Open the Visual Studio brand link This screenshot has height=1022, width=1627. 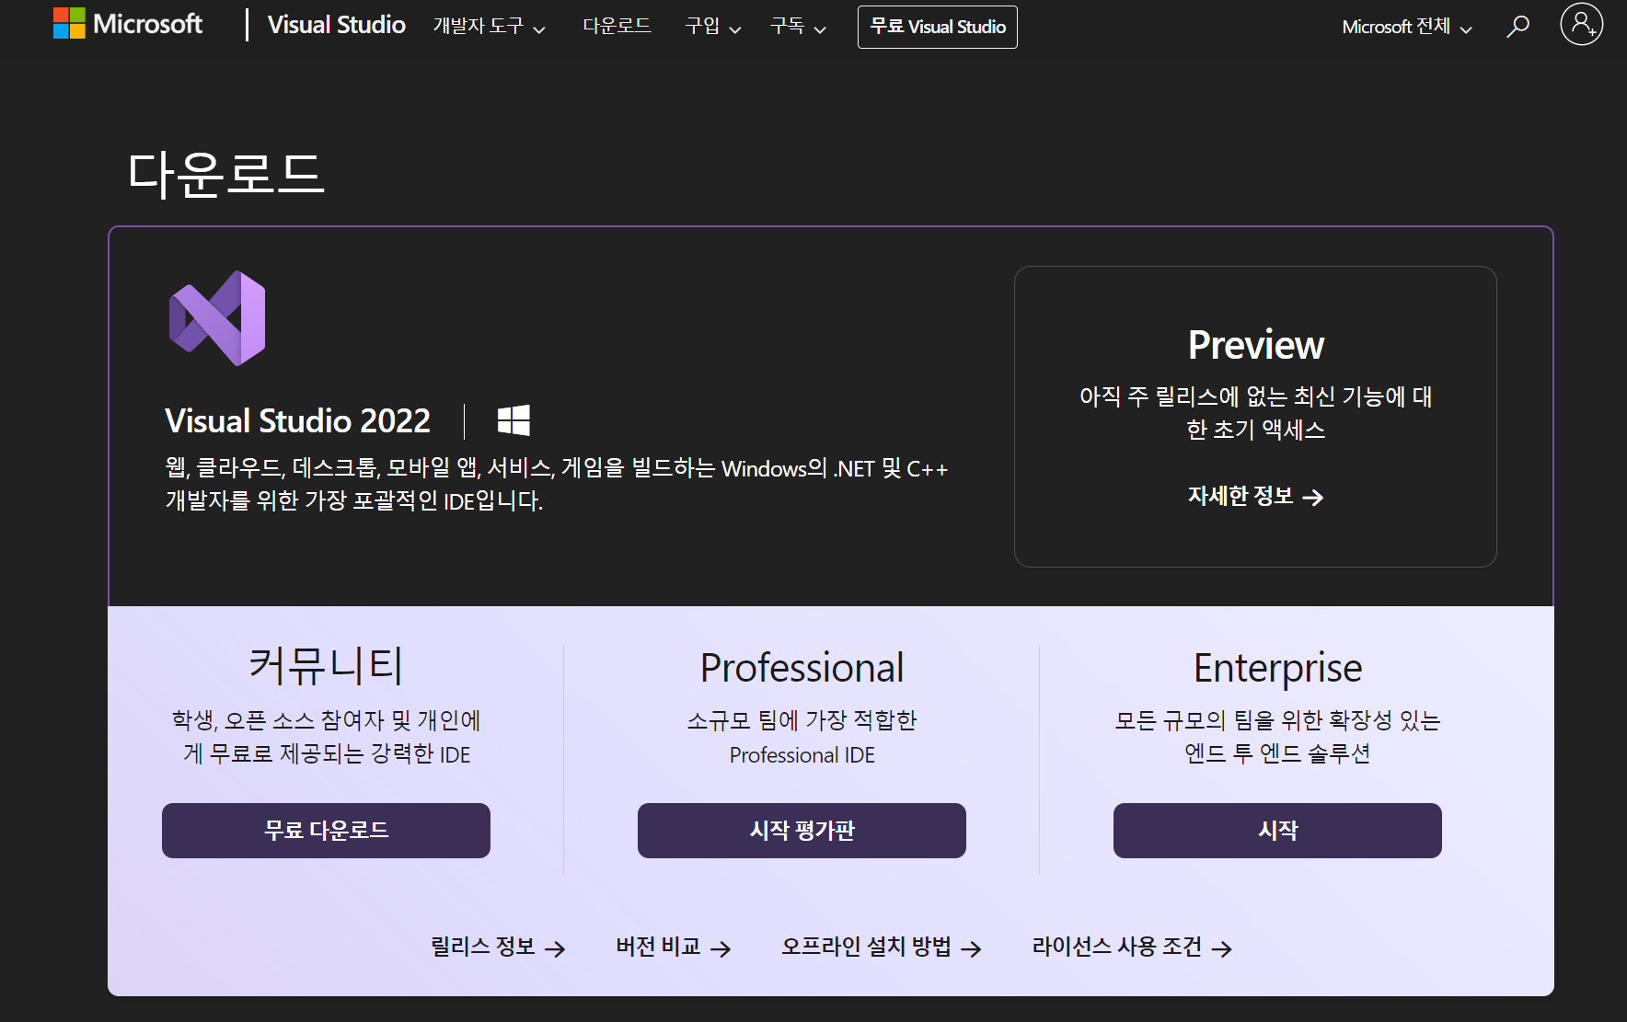[336, 25]
